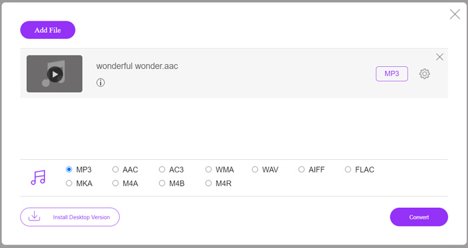Play the wonderful wonder.aac preview
The width and height of the screenshot is (468, 248).
click(55, 74)
